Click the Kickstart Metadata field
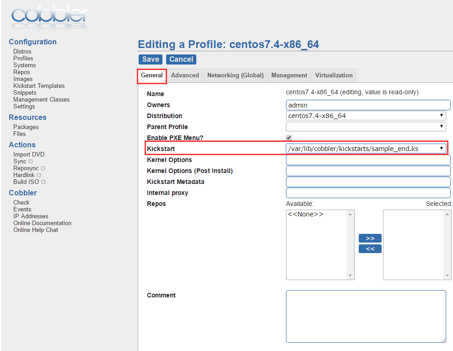Screen dimensions: 453x351 pos(368,182)
